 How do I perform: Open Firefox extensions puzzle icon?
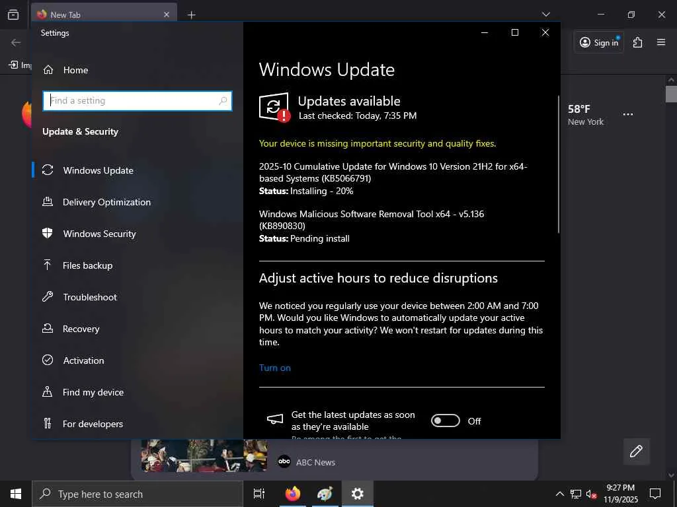click(638, 42)
